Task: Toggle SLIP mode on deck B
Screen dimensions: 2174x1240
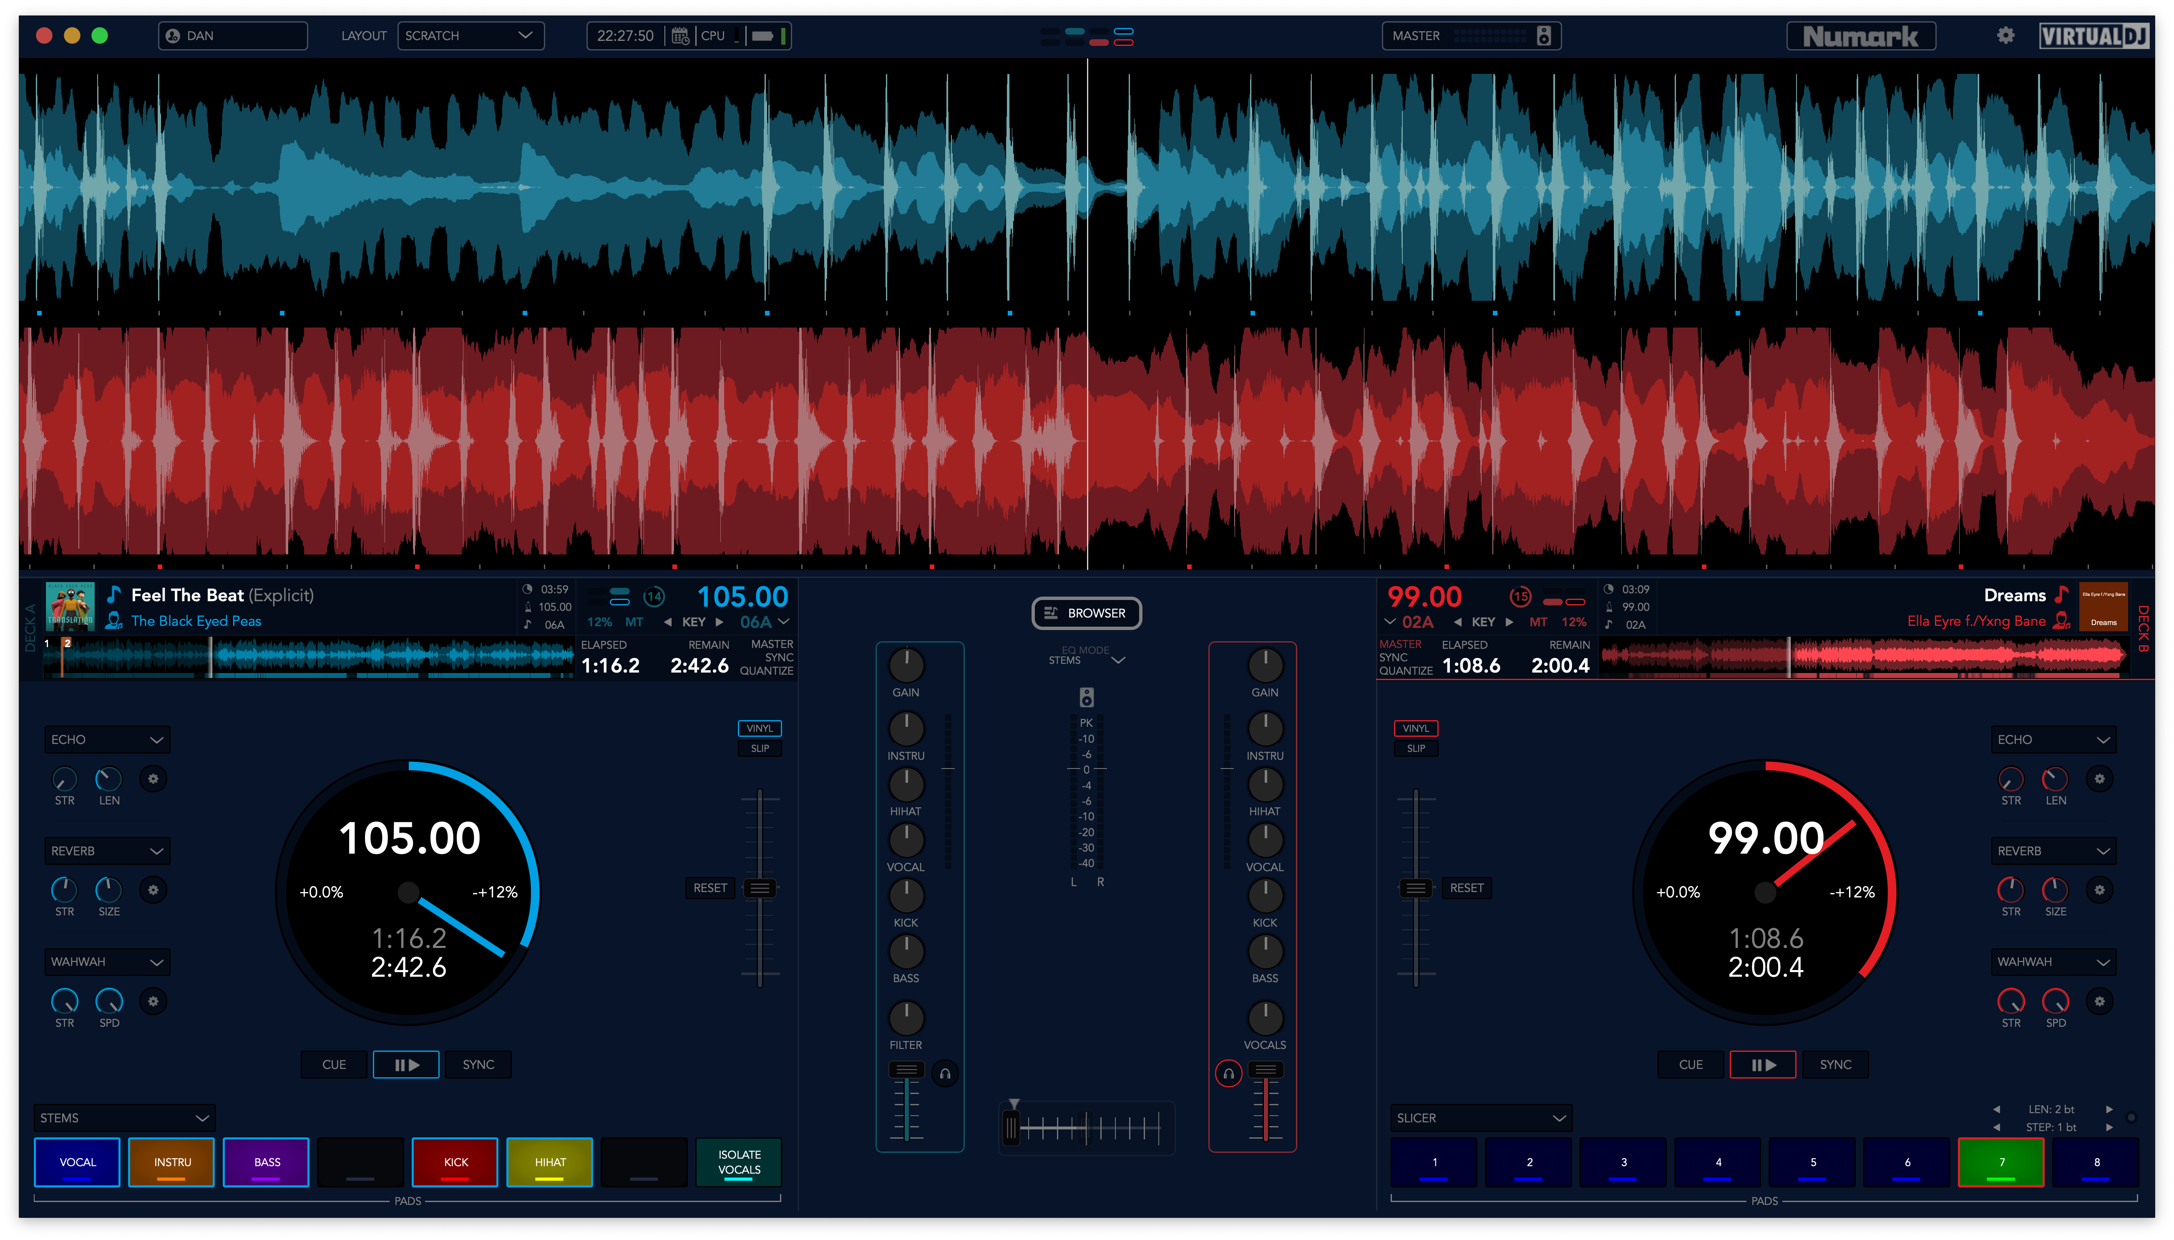Action: tap(1416, 749)
